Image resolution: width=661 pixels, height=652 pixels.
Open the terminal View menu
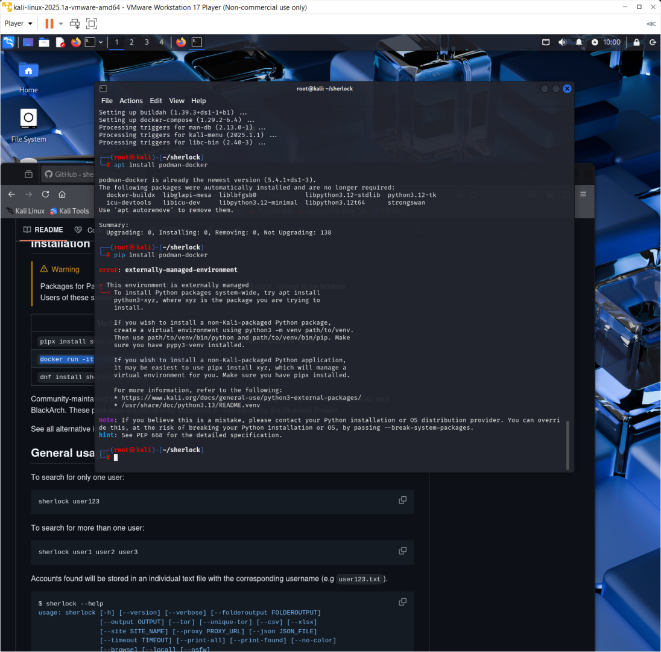tap(176, 101)
